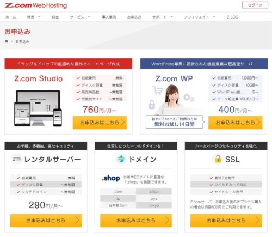Click the ログイン login button

(255, 5)
